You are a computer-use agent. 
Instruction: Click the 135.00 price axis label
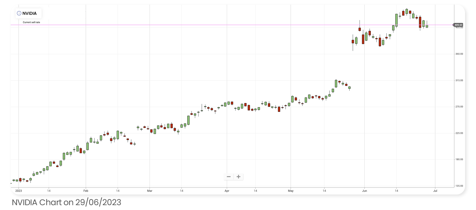tap(459, 186)
